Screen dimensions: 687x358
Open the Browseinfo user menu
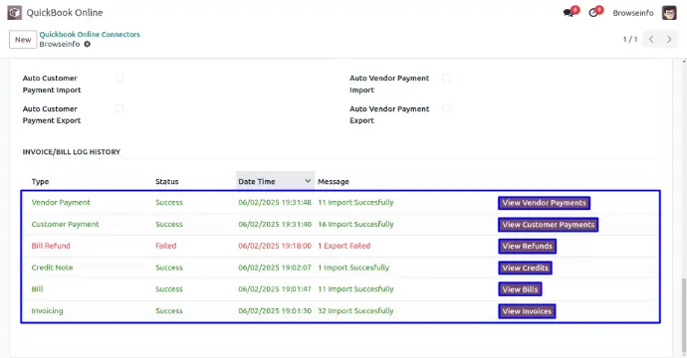(633, 13)
